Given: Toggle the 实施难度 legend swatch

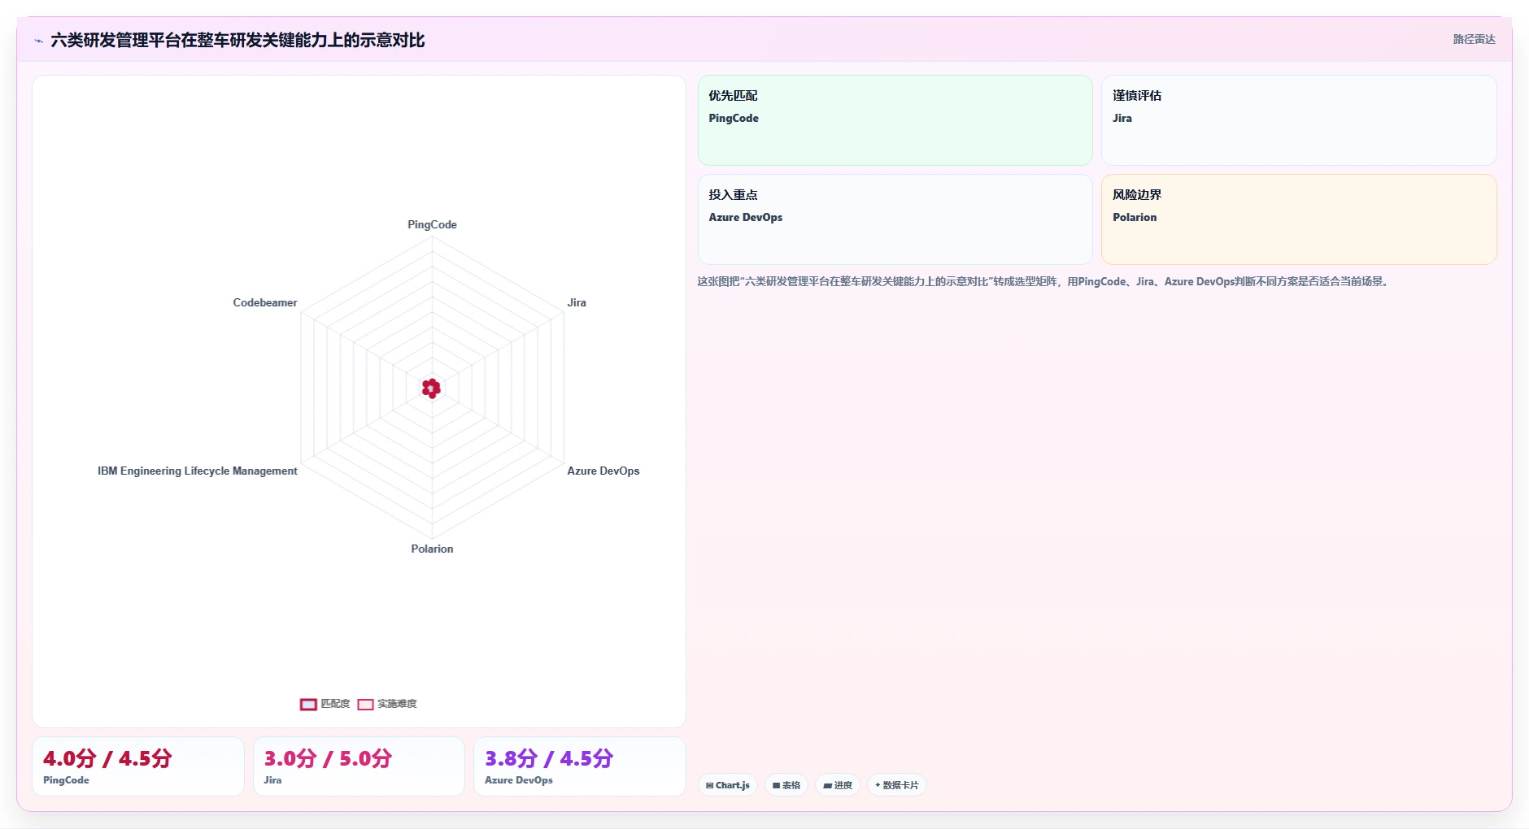Looking at the screenshot, I should 365,705.
